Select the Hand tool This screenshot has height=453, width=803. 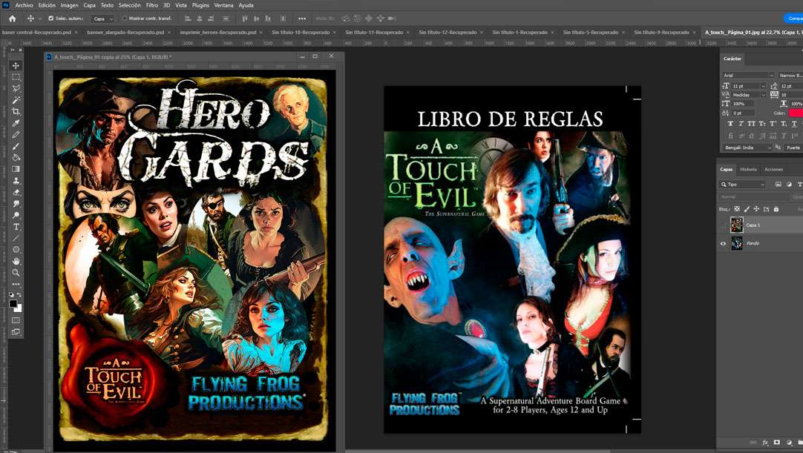tap(16, 261)
